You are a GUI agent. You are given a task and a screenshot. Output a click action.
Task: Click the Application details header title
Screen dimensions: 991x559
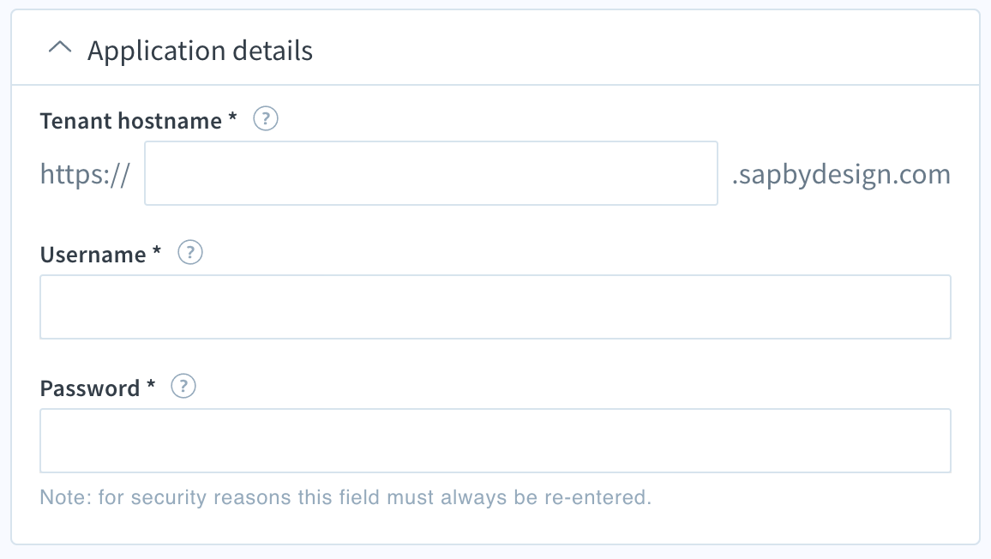click(200, 51)
